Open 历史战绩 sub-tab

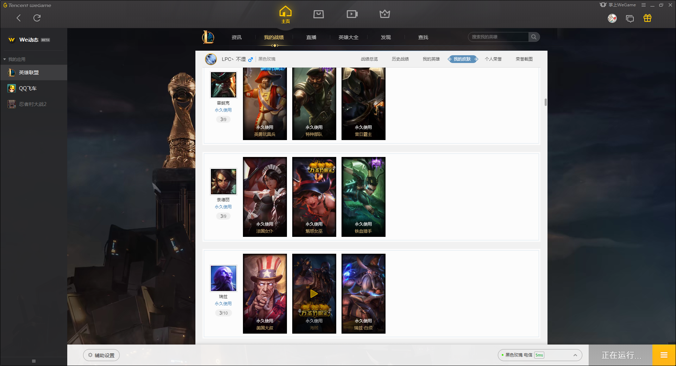[400, 59]
